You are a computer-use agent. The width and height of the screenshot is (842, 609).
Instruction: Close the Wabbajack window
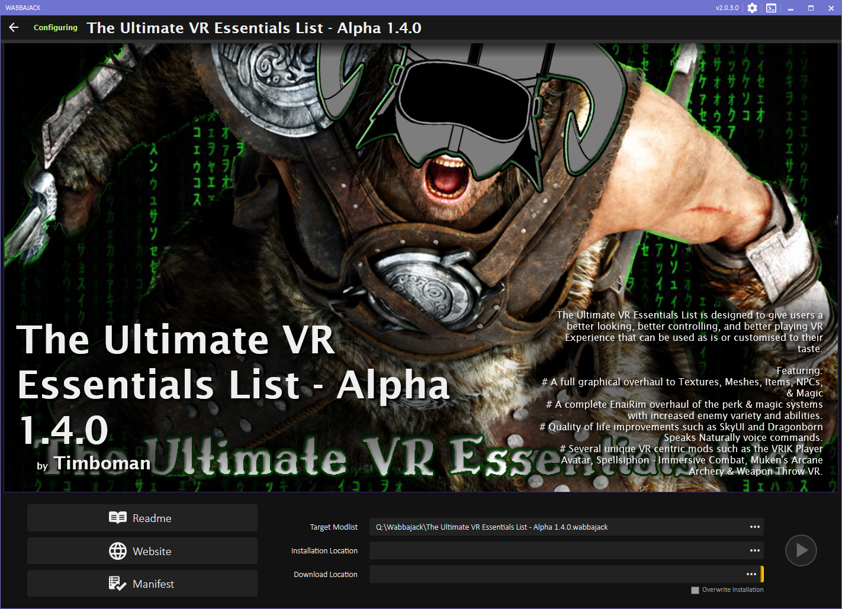click(x=831, y=8)
